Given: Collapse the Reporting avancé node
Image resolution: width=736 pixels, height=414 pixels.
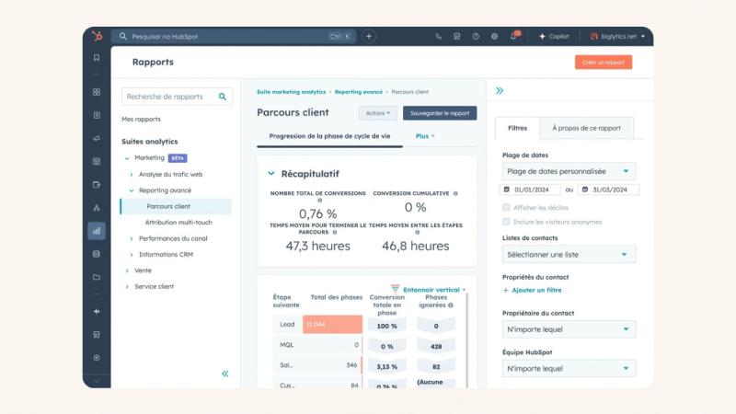Looking at the screenshot, I should pos(131,190).
